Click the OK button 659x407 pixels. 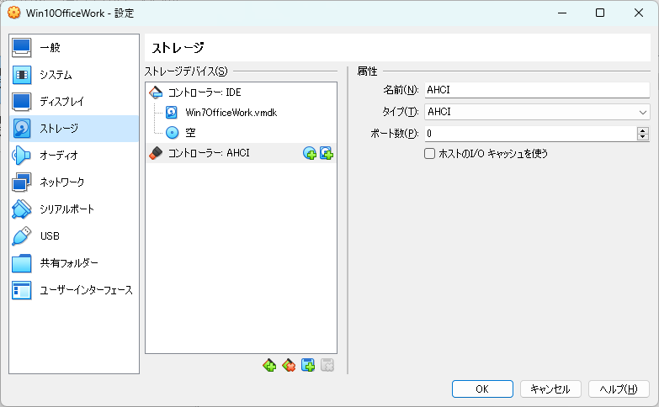[482, 389]
